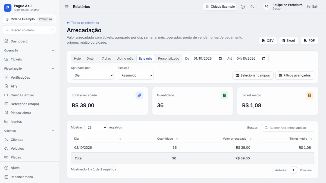Open the Mostrar registros dropdown
The height and width of the screenshot is (183, 326).
[96, 127]
